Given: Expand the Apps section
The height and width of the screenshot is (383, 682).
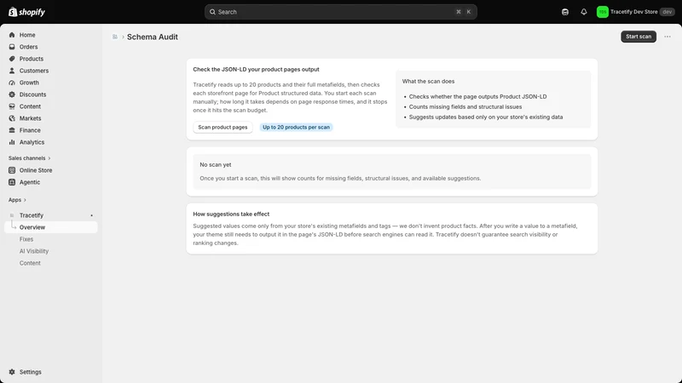Looking at the screenshot, I should pos(17,200).
